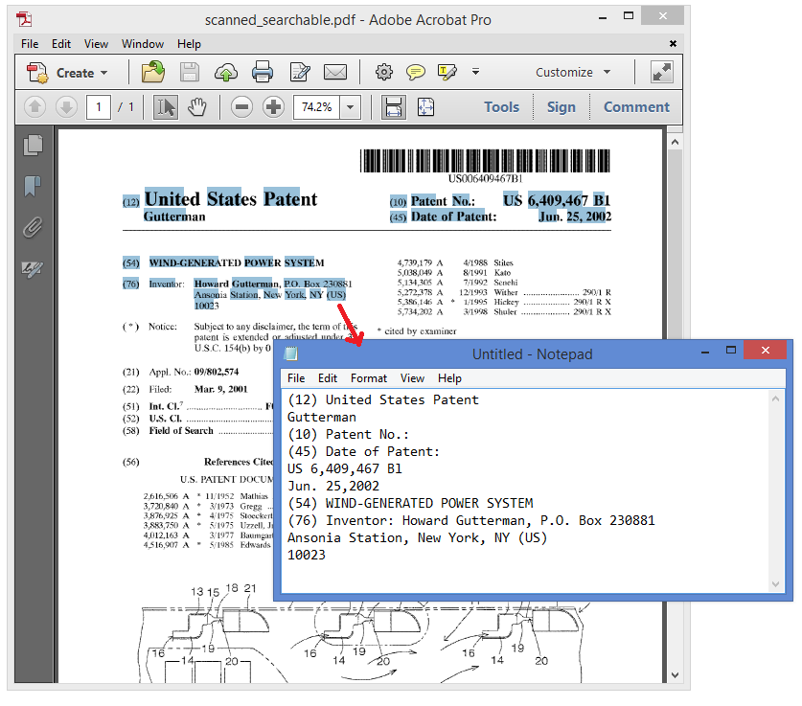Open the zoom percentage dropdown
Screen dimensions: 802x706
350,107
